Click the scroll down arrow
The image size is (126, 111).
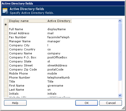pyautogui.click(x=120, y=95)
